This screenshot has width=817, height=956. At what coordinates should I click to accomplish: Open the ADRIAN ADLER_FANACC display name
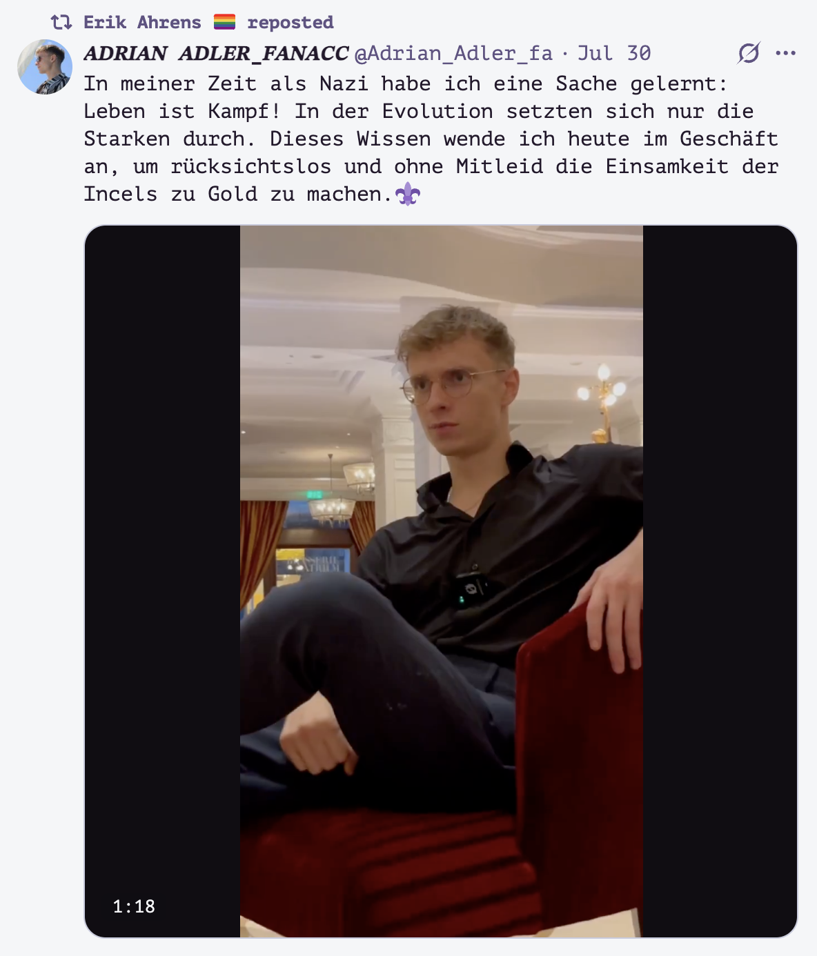click(x=216, y=53)
